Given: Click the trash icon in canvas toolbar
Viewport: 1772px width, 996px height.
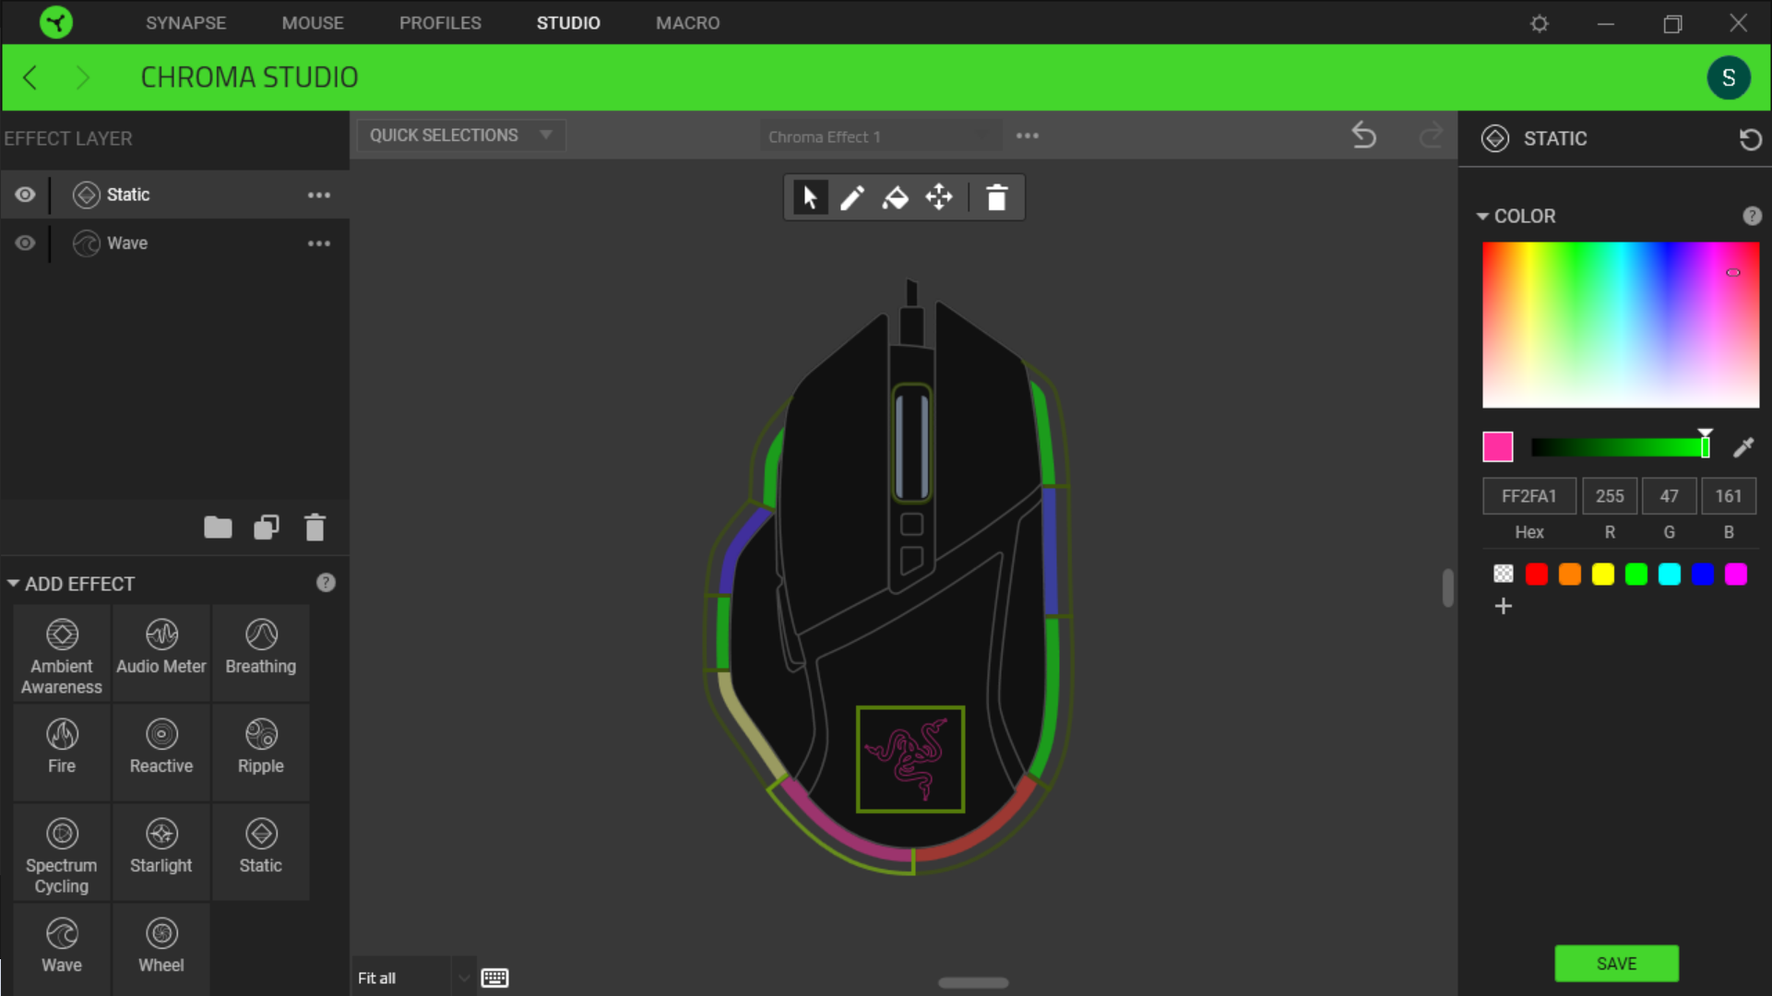Looking at the screenshot, I should click(996, 197).
